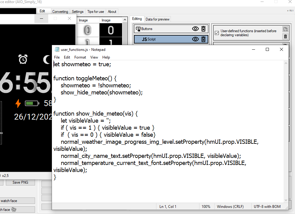Screen dimensions: 295x214
Task: Click the date text 26/12 in preview
Action: point(33,117)
